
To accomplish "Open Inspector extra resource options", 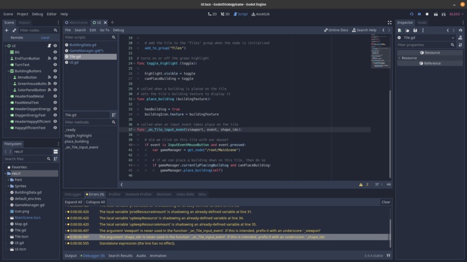I will click(x=422, y=30).
